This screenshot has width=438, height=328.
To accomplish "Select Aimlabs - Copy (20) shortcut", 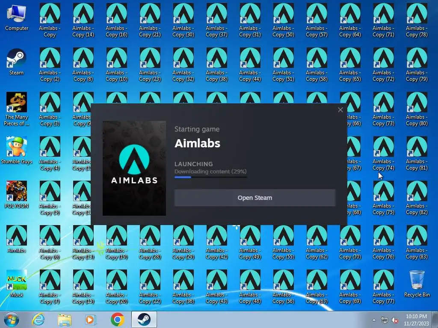I will (x=116, y=287).
